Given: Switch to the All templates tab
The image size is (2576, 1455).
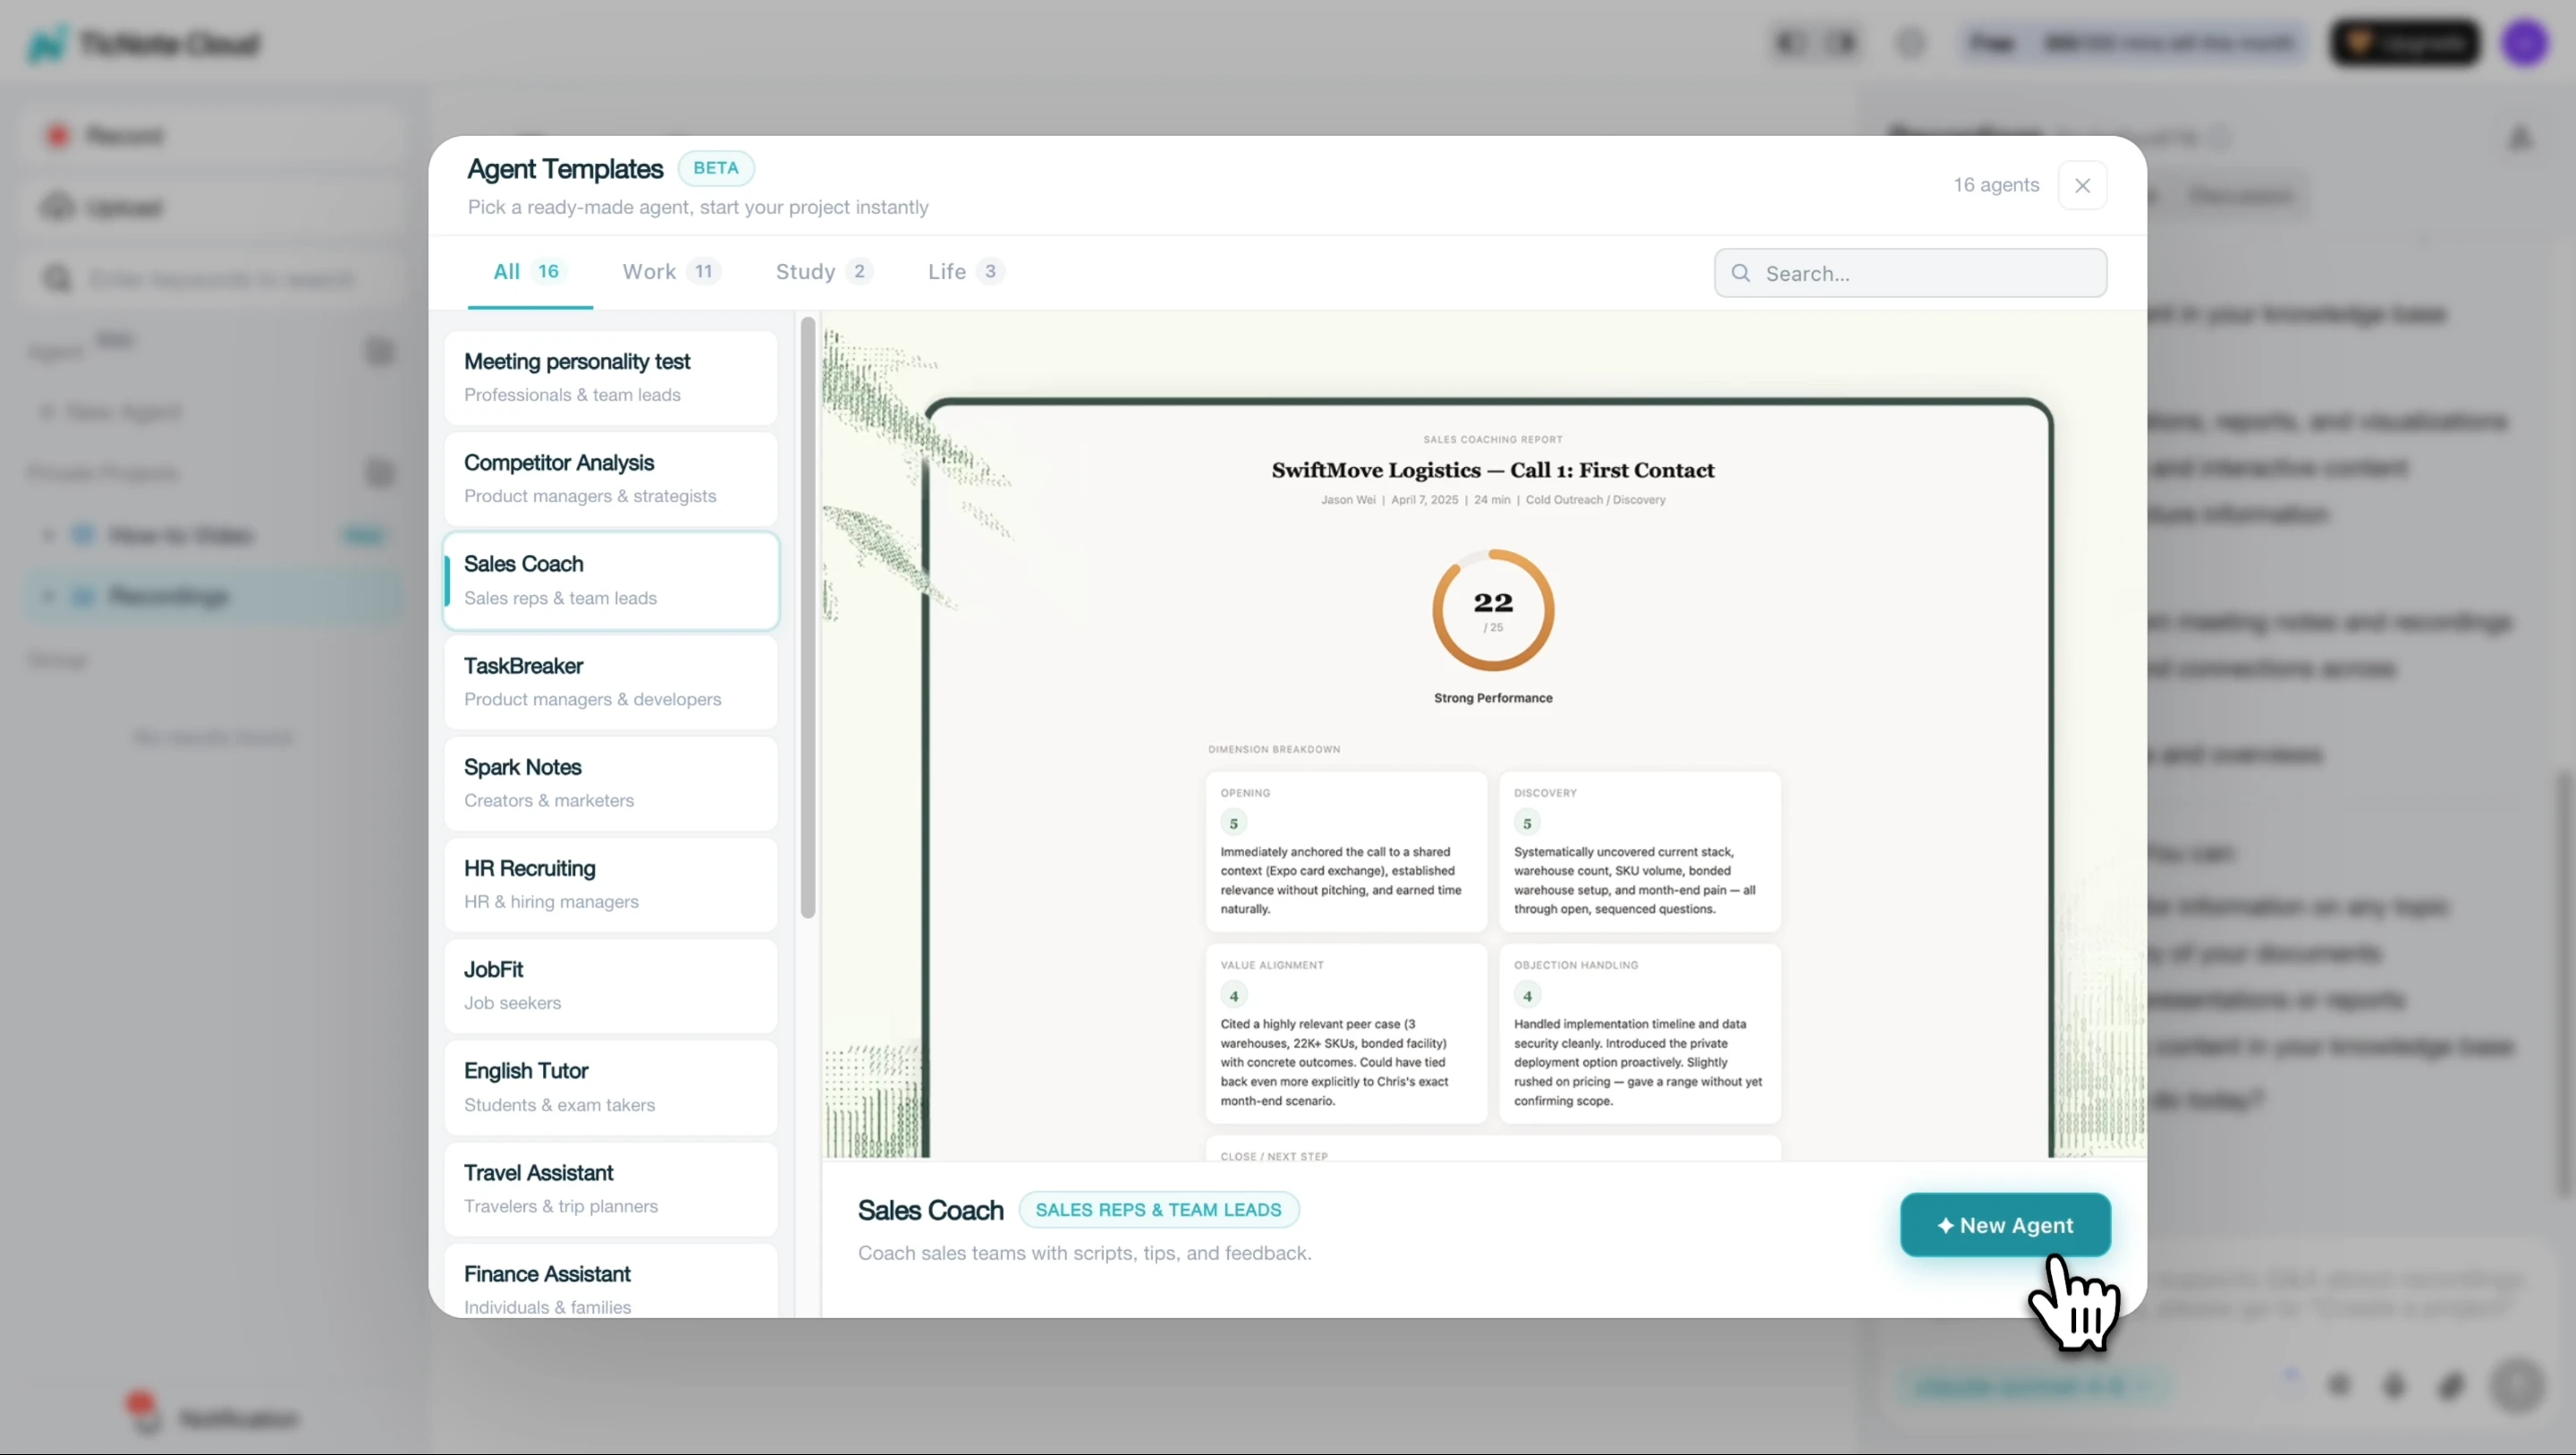Looking at the screenshot, I should click(530, 271).
